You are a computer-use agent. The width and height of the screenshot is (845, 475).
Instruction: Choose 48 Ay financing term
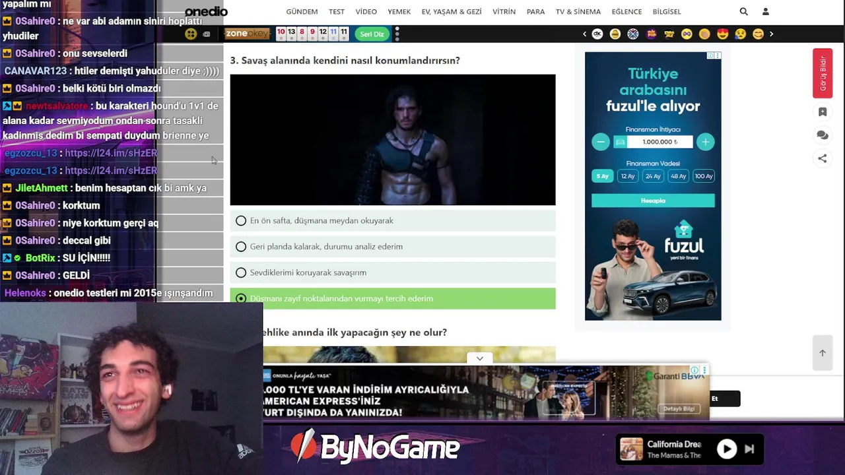pos(678,176)
